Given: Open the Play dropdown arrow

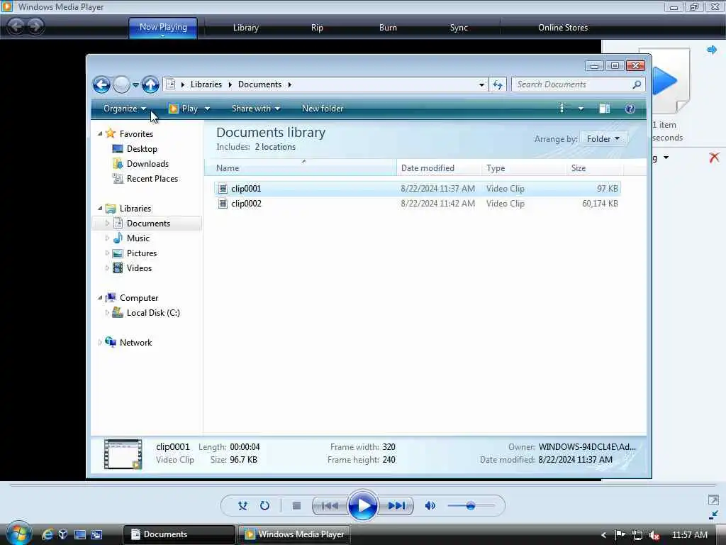Looking at the screenshot, I should (x=207, y=109).
